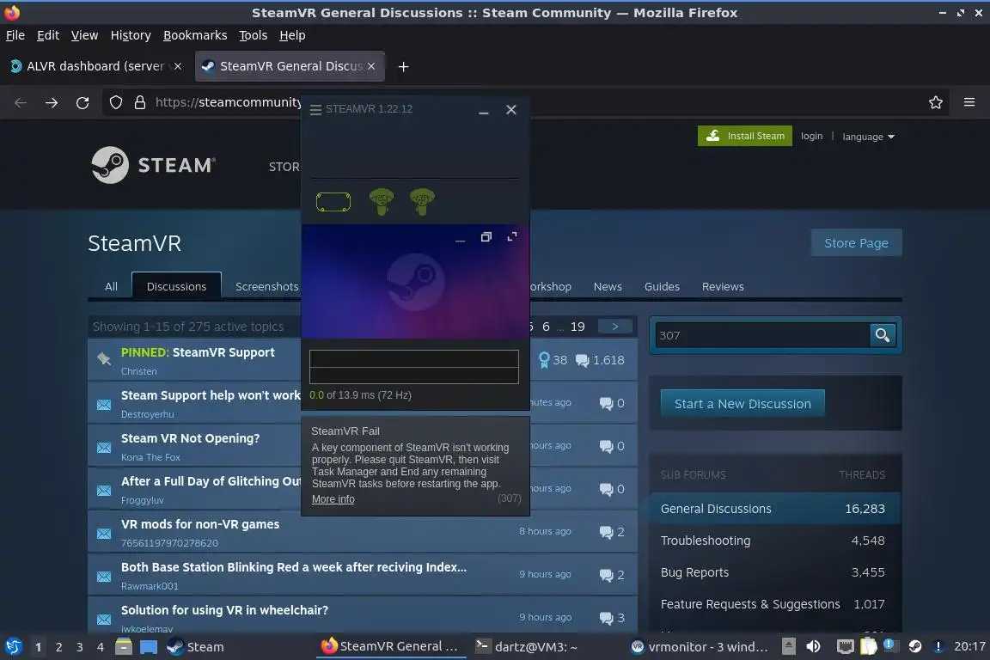Go back in Firefox history
This screenshot has height=660, width=990.
[21, 102]
